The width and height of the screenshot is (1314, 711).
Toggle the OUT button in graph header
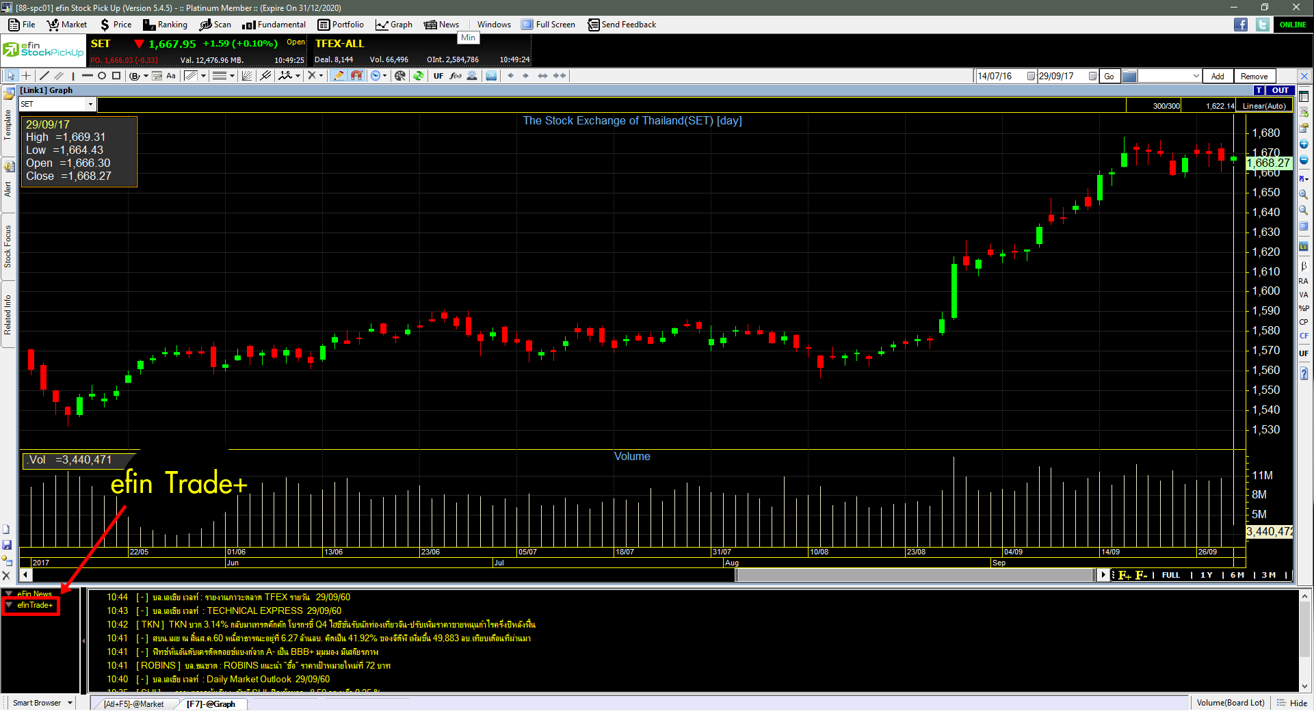[1280, 90]
